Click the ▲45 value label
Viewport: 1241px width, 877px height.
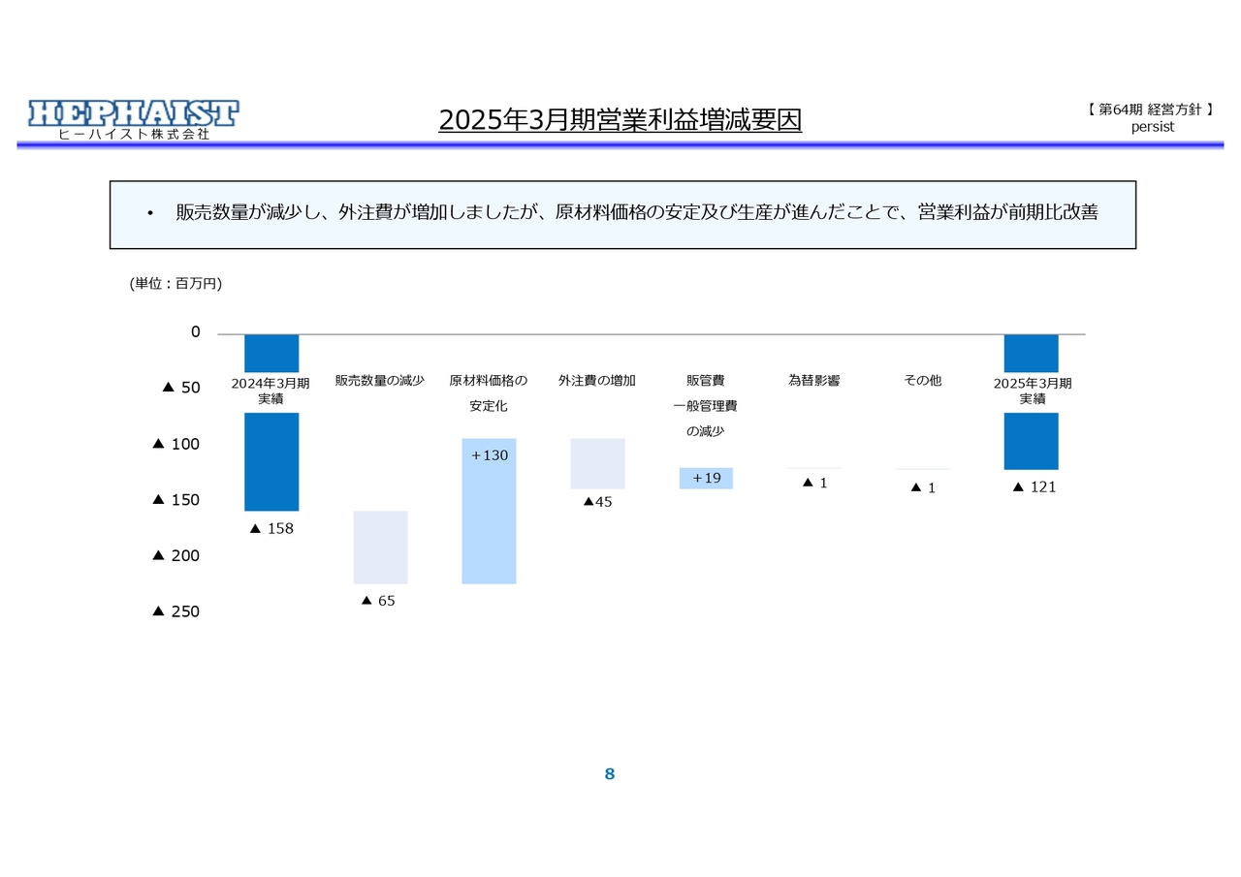click(597, 502)
